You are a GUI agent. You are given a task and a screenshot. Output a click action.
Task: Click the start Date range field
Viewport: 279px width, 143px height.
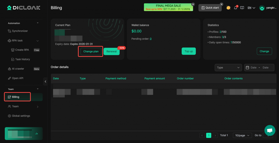(253, 67)
